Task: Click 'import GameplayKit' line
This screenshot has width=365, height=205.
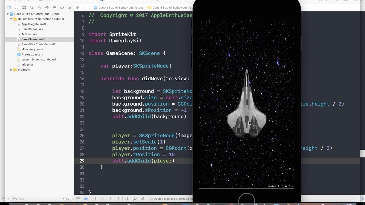Action: tap(115, 41)
